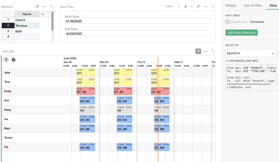
Task: Add a column with the plus header button
Action: point(42,14)
